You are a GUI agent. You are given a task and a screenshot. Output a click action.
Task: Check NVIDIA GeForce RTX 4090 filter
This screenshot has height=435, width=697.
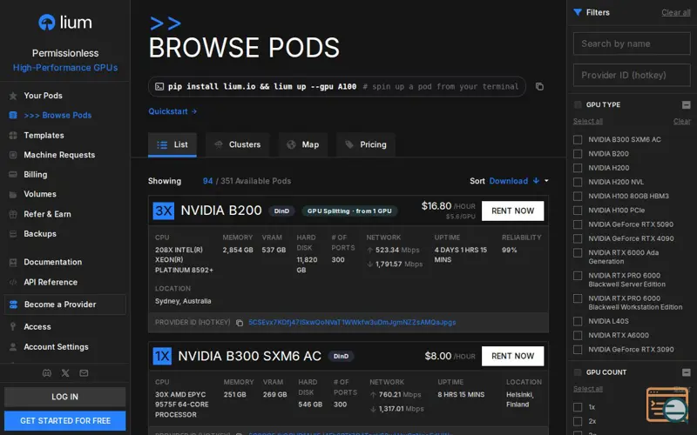coord(578,238)
